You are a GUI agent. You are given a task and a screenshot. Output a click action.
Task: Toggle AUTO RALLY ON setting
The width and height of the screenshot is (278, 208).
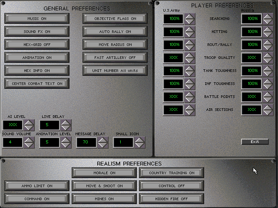[x=115, y=32]
